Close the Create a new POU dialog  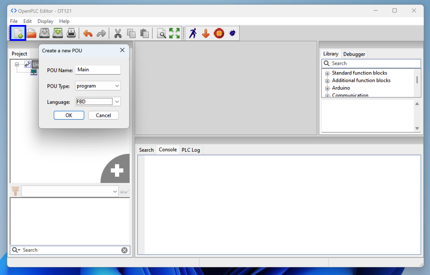tap(122, 50)
